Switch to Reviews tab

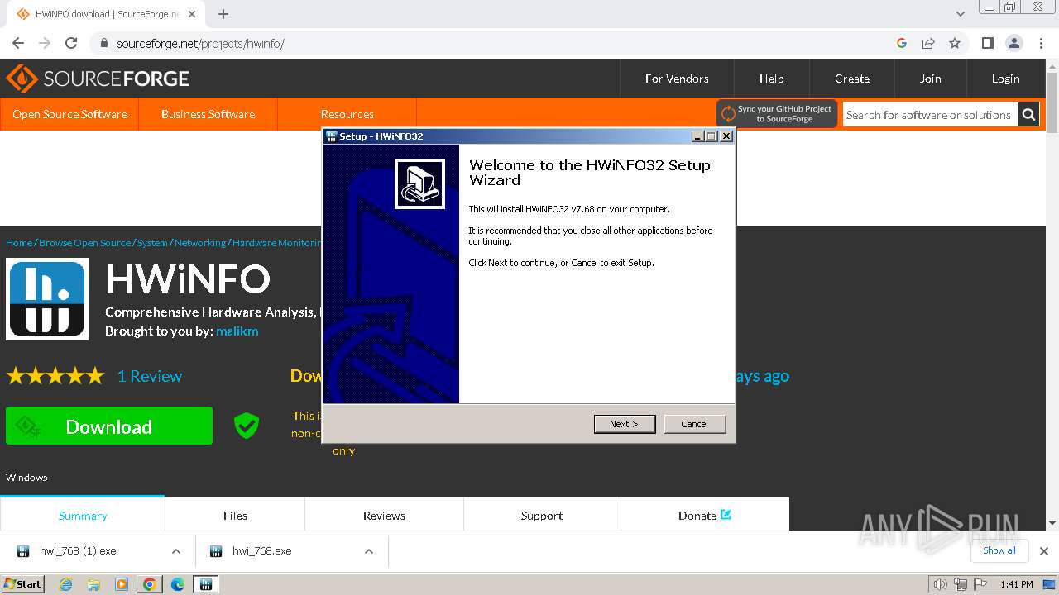(384, 515)
